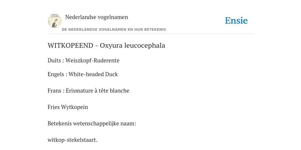Click the Fries label
The height and width of the screenshot is (150, 301).
[x=53, y=107]
